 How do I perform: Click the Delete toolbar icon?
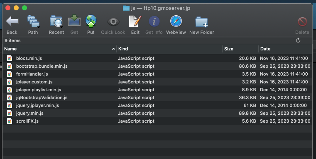(x=302, y=21)
